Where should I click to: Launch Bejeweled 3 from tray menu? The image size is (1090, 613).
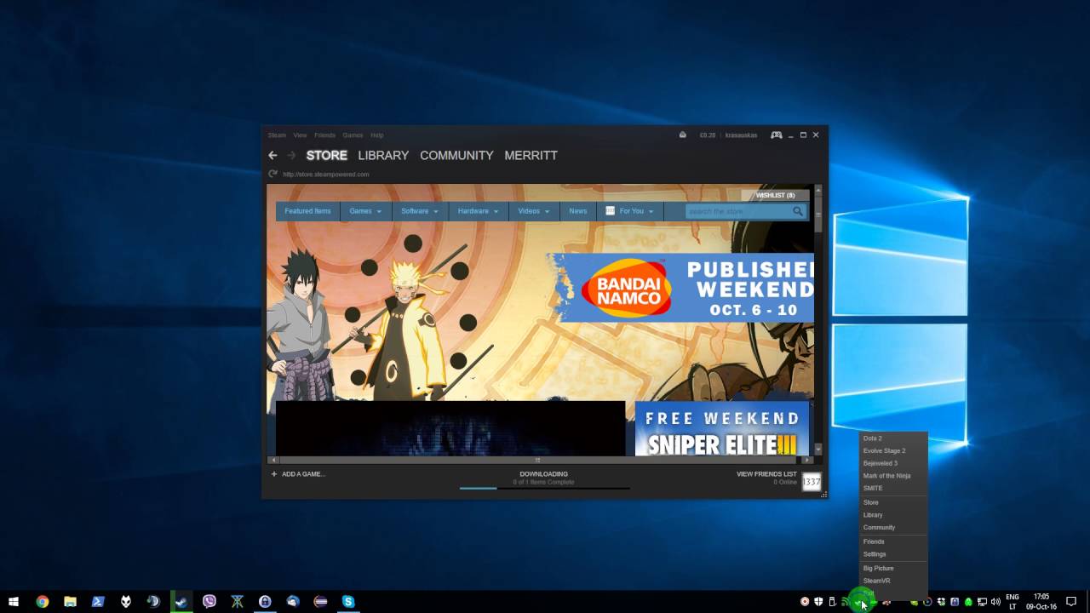pos(881,463)
